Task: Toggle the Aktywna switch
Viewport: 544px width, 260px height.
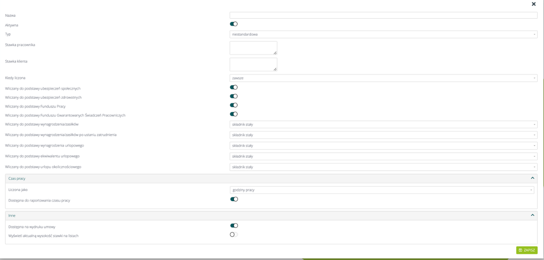Action: (234, 24)
